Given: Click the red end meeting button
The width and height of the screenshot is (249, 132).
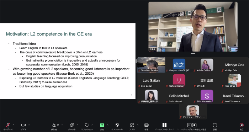Looking at the screenshot, I should [242, 125].
